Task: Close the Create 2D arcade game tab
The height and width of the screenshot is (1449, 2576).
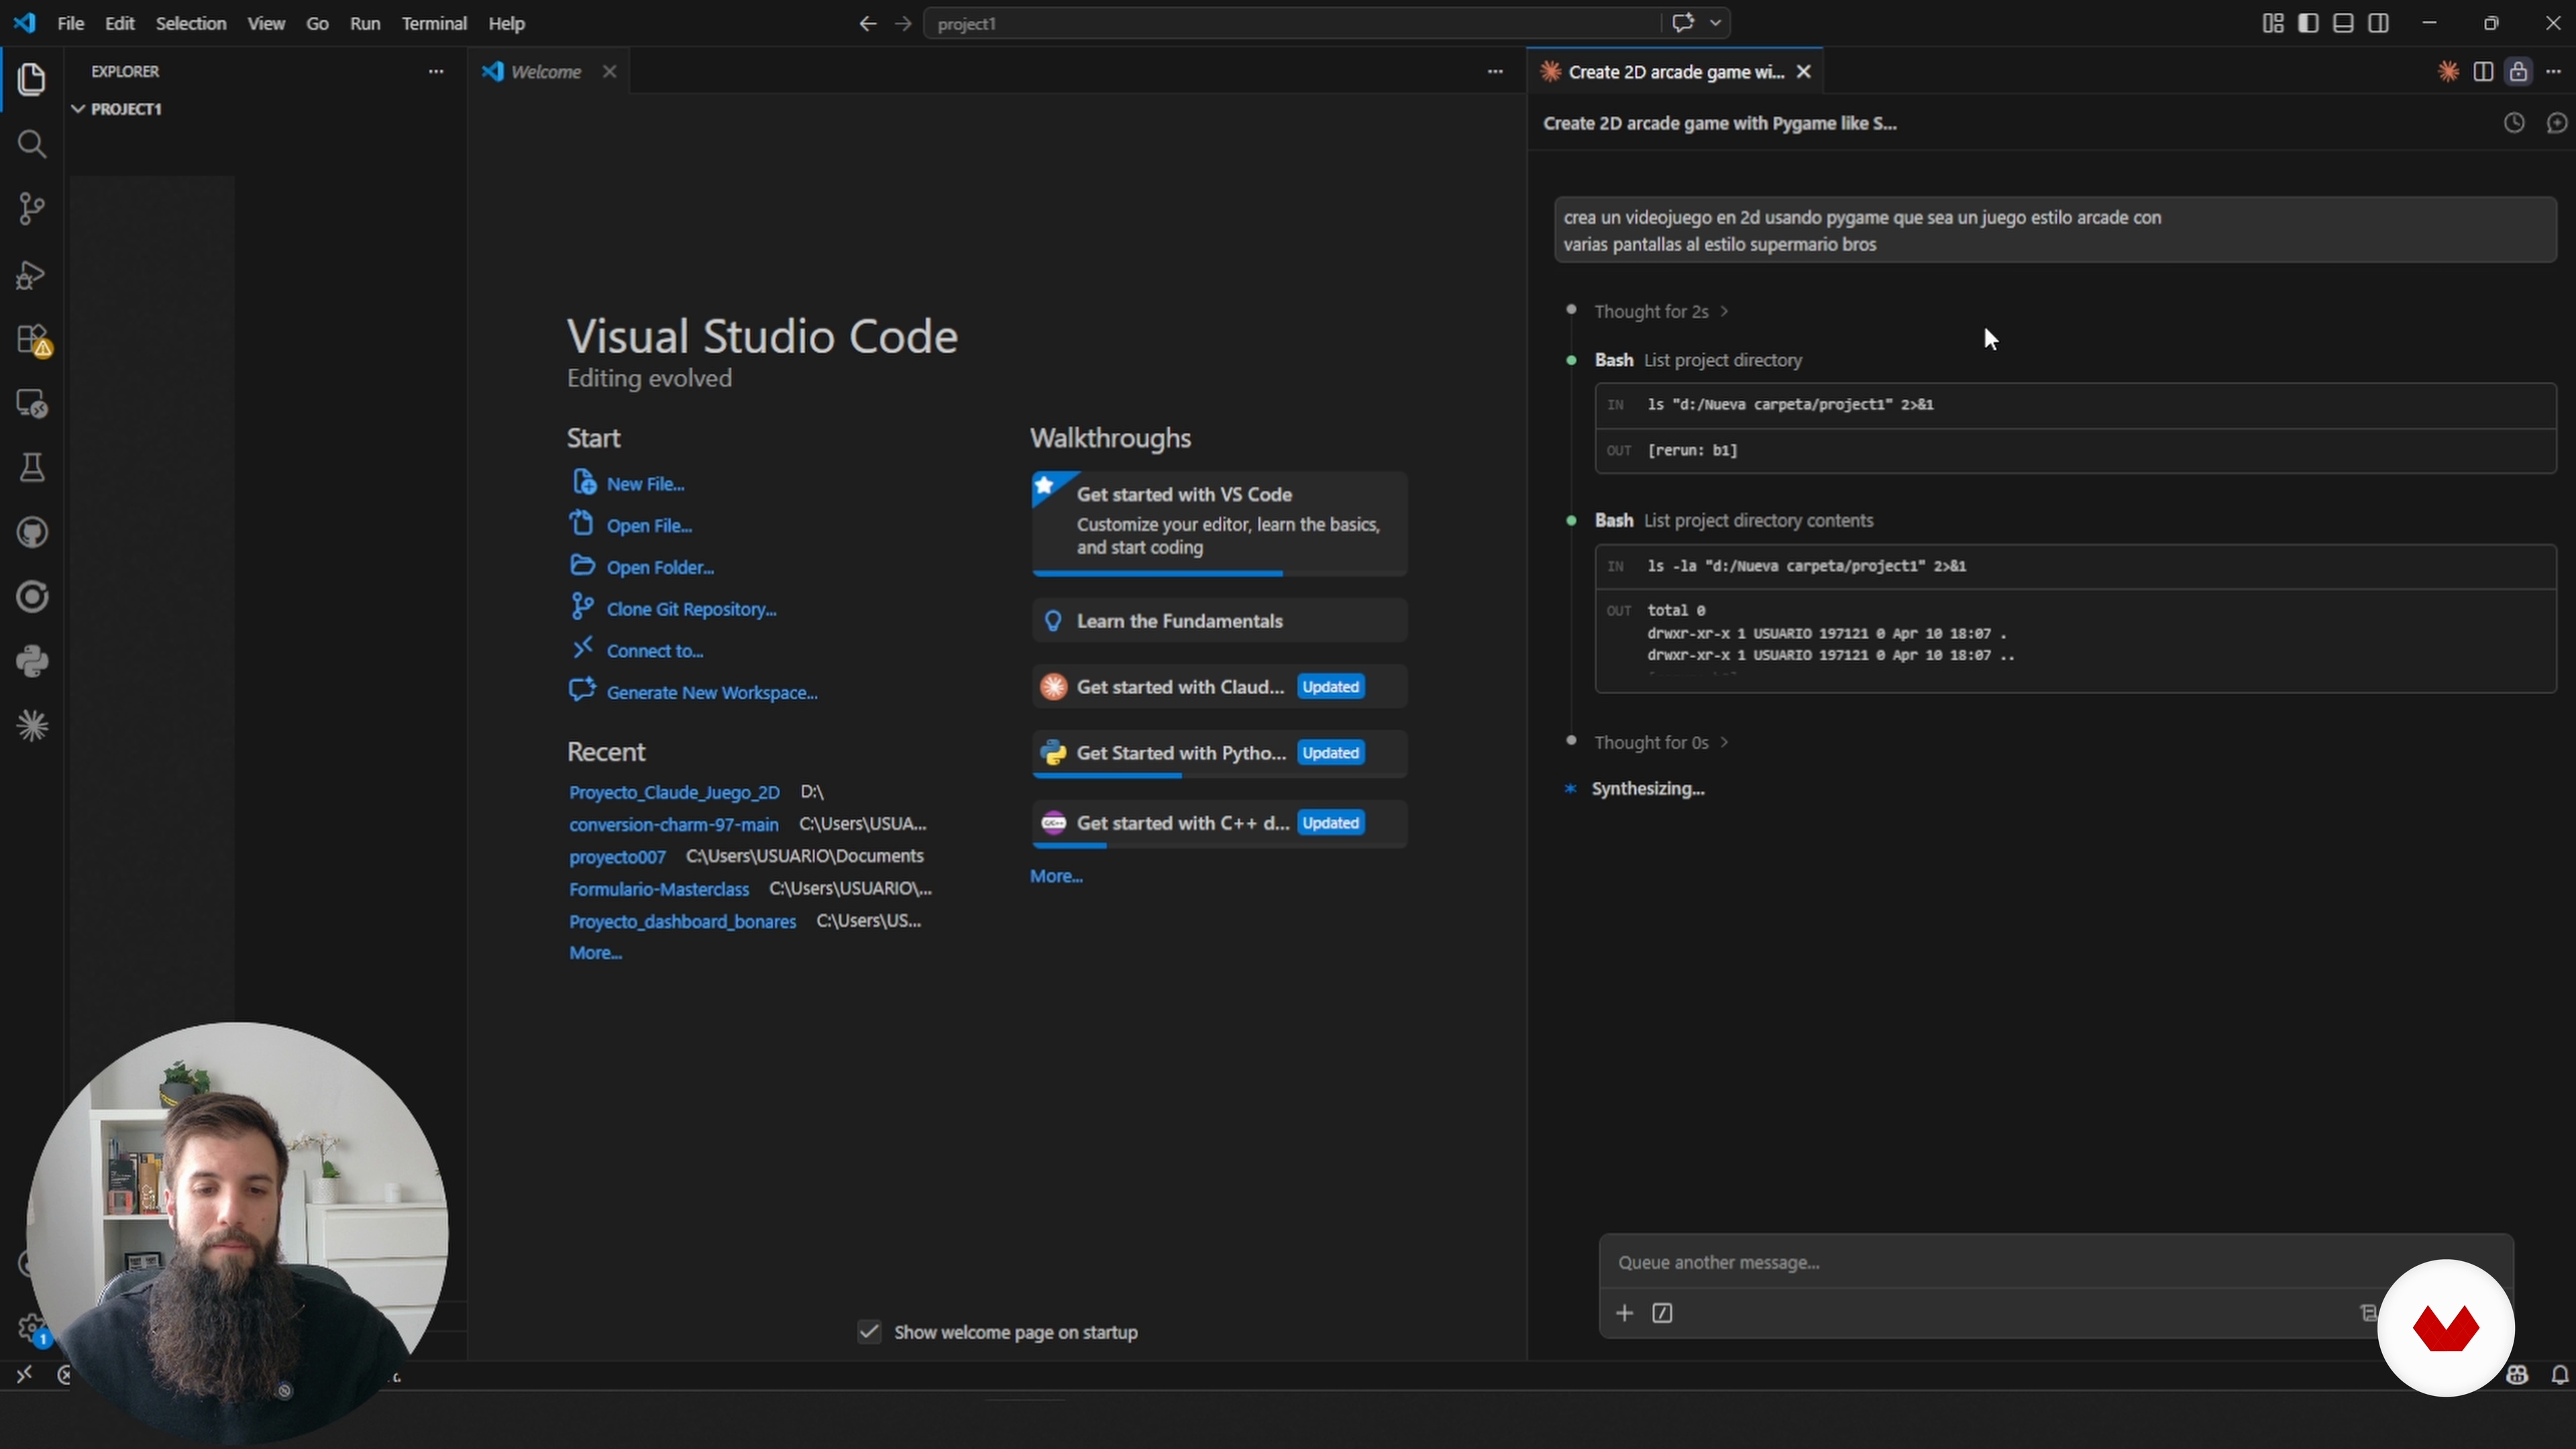Action: pos(1804,72)
